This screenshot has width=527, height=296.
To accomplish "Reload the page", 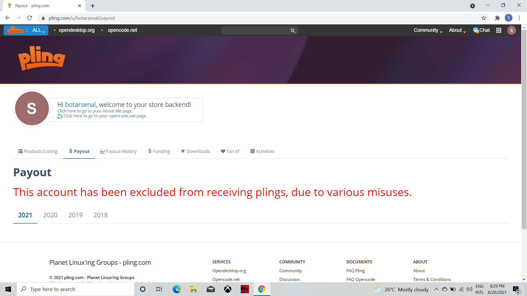I will click(x=30, y=18).
